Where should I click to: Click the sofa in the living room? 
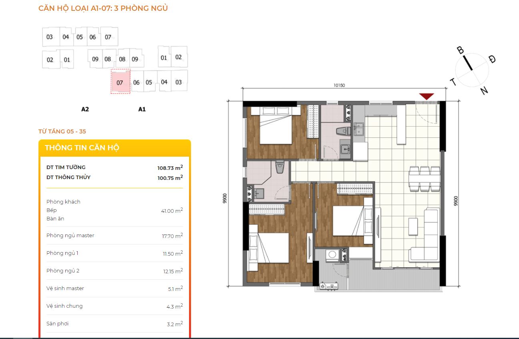[x=426, y=235]
